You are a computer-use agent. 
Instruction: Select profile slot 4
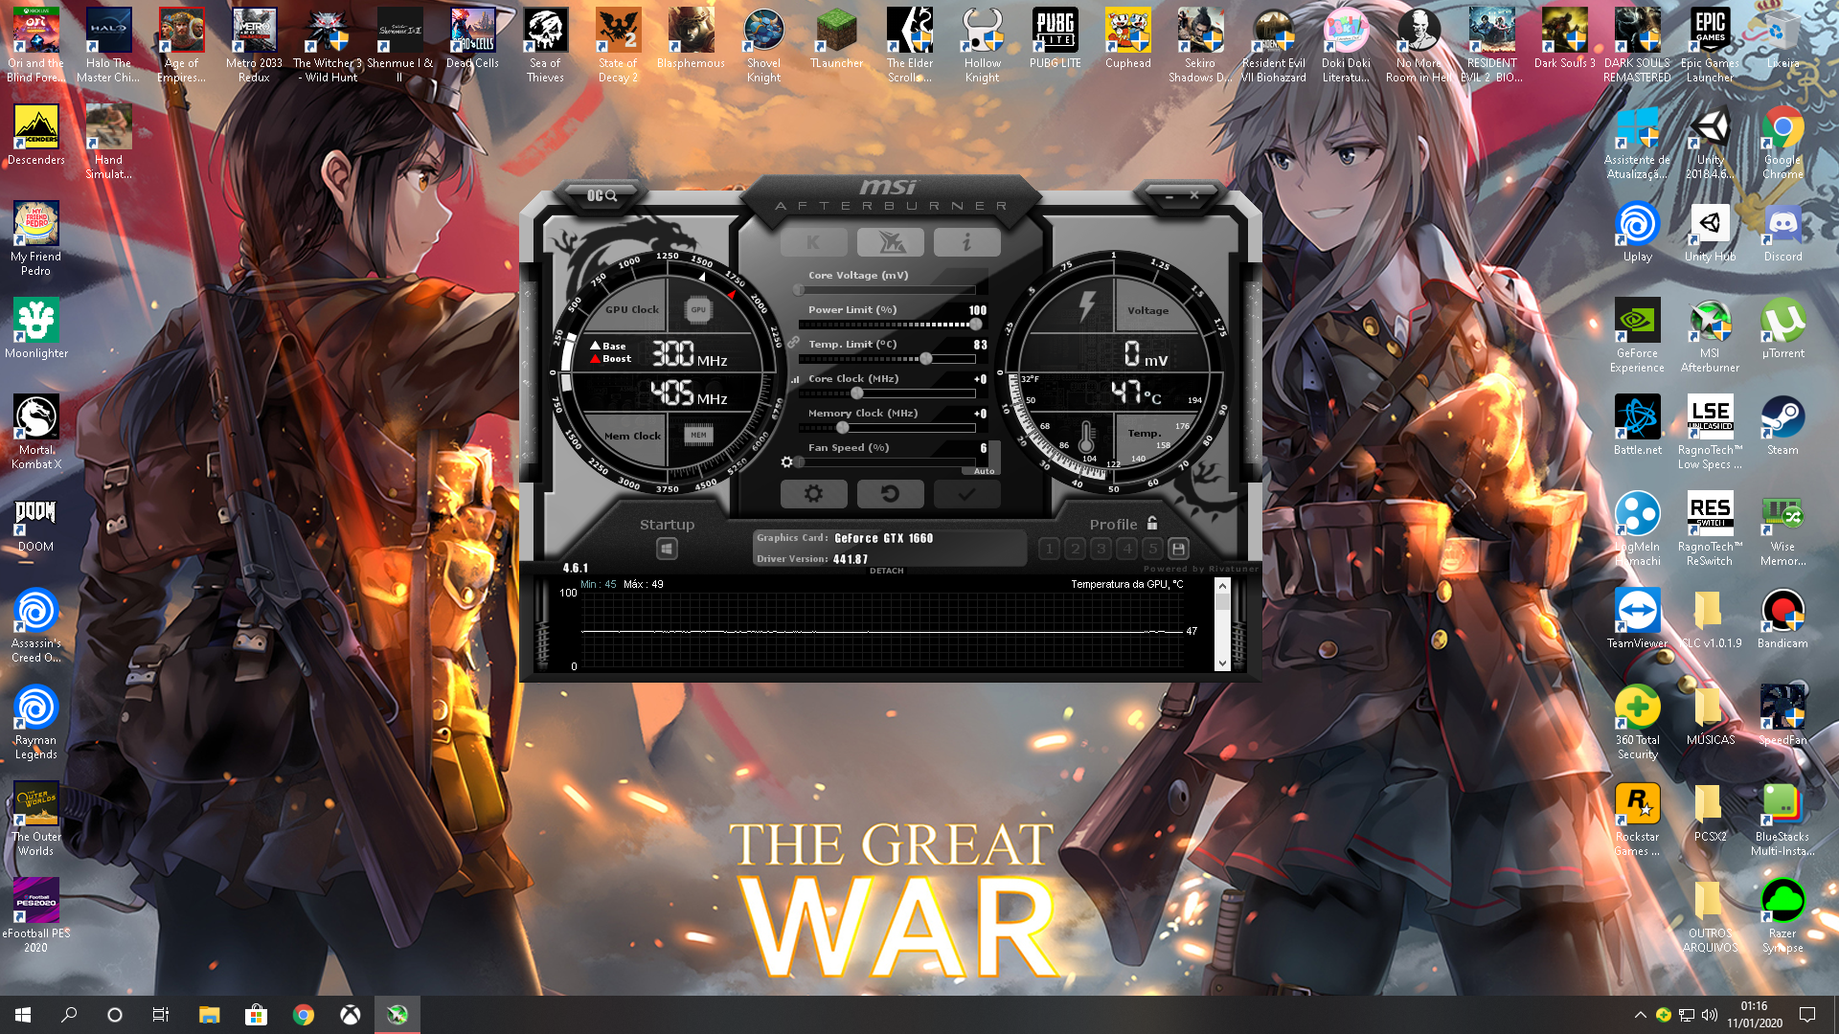[x=1126, y=549]
